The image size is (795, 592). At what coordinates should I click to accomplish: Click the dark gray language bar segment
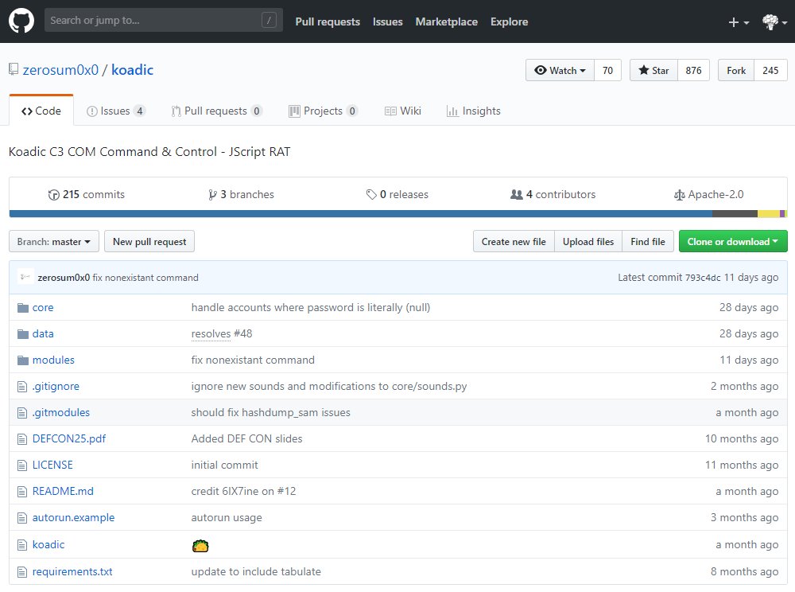(x=735, y=213)
